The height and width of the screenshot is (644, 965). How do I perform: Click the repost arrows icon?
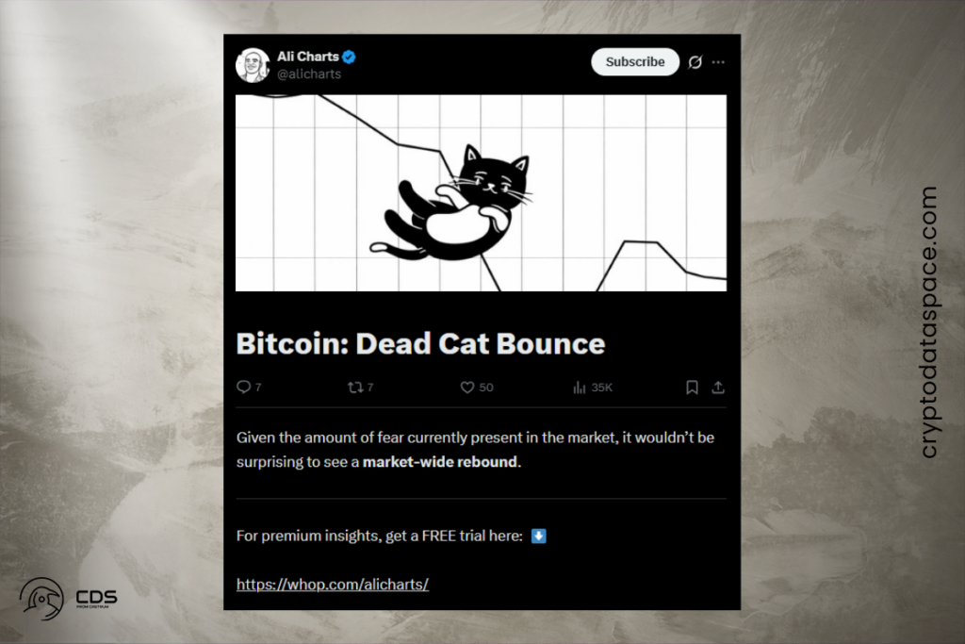[x=355, y=387]
